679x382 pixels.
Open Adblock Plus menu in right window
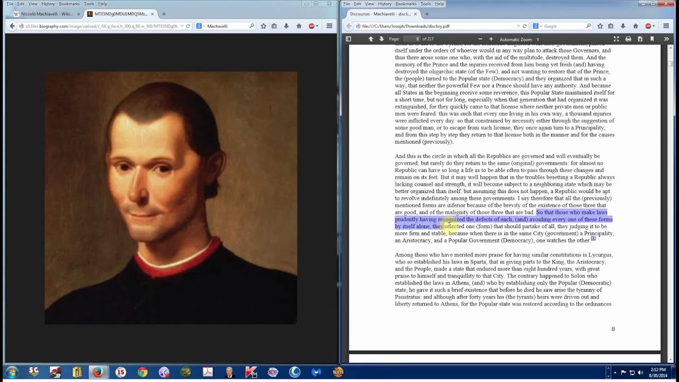click(649, 26)
